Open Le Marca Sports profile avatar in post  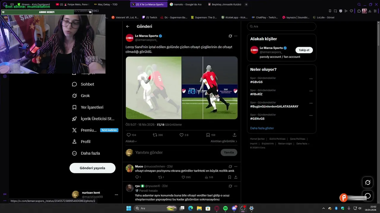129,38
